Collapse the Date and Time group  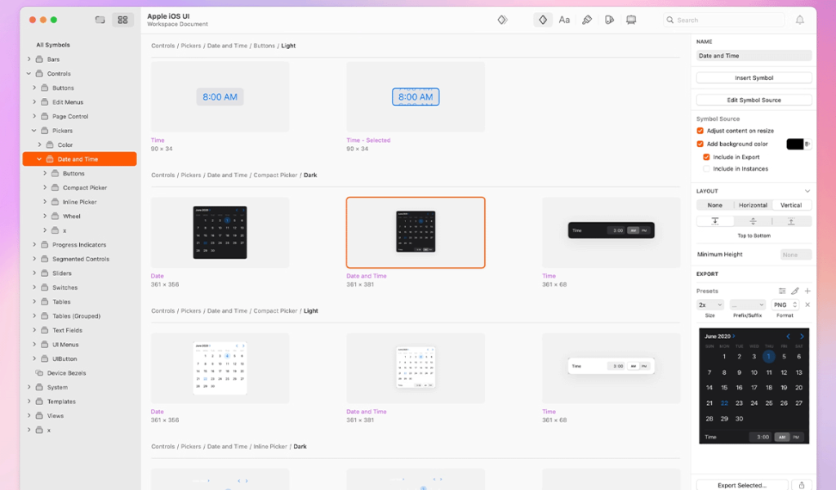39,159
